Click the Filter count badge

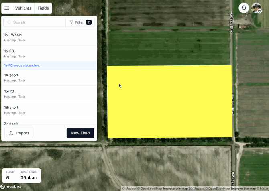pyautogui.click(x=88, y=22)
